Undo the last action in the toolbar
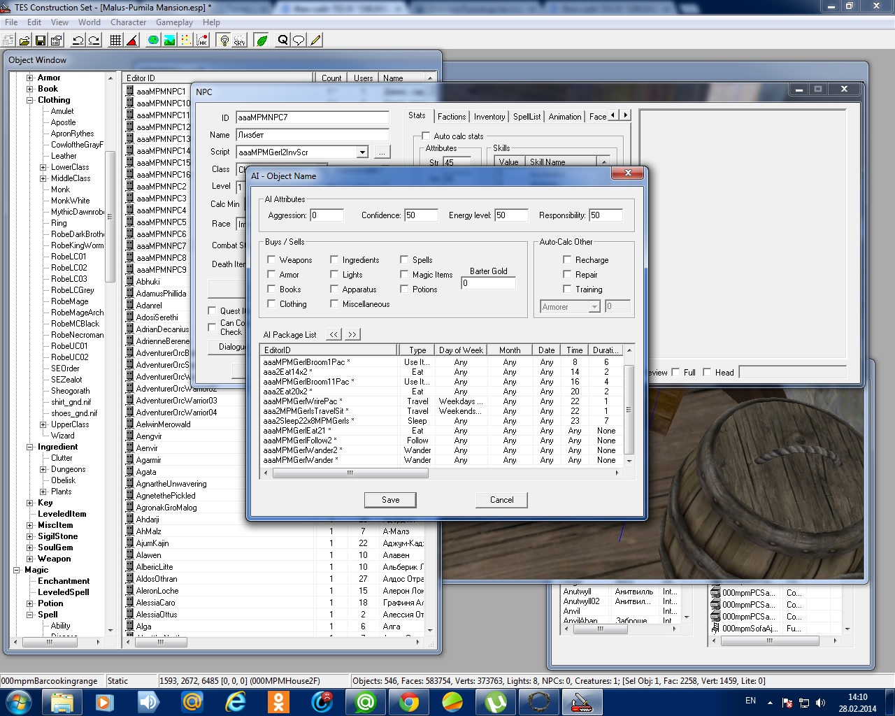 78,41
